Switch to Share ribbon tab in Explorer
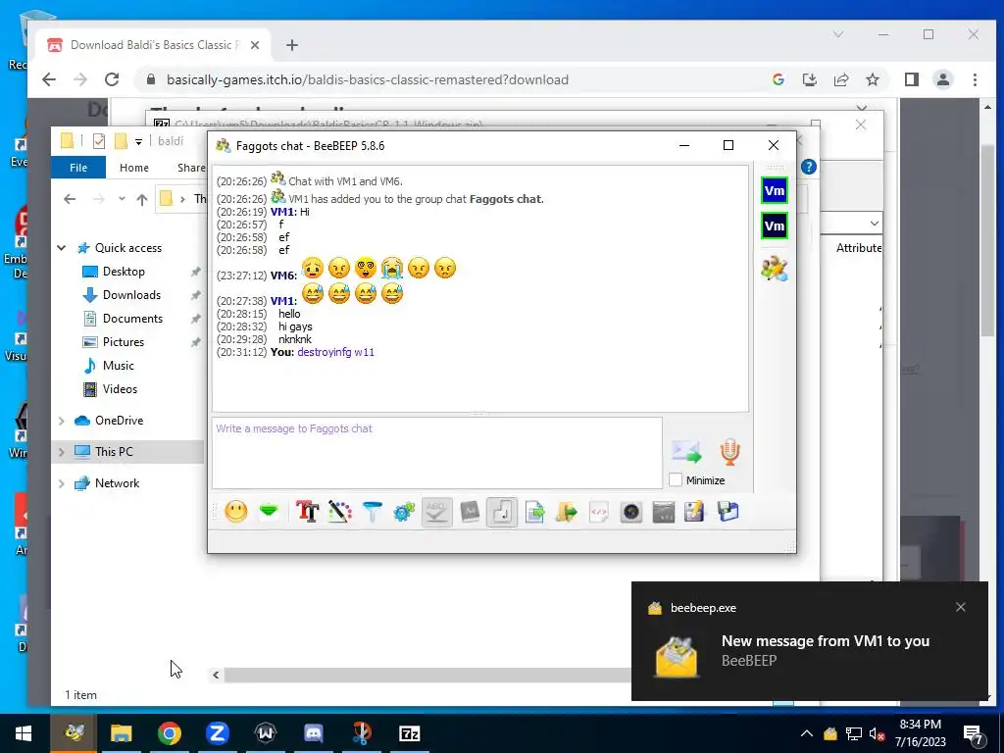 191,167
